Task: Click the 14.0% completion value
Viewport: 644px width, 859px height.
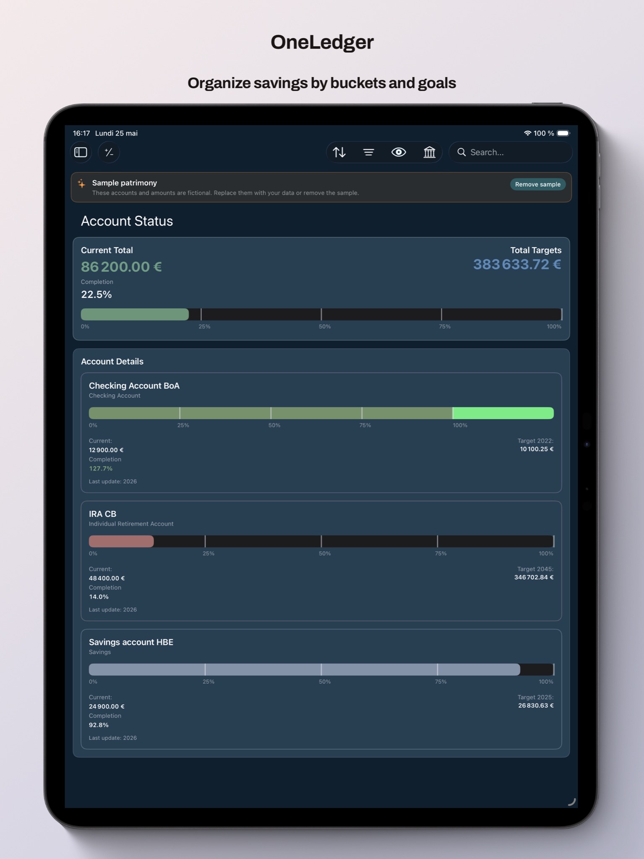Action: (99, 597)
